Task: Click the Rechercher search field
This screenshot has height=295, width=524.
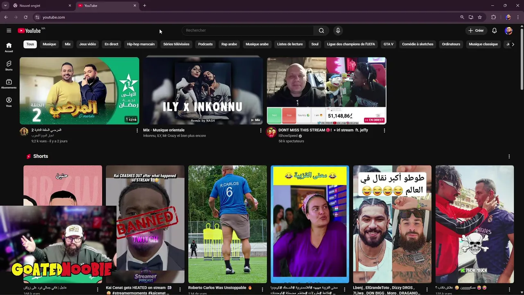Action: [x=248, y=30]
